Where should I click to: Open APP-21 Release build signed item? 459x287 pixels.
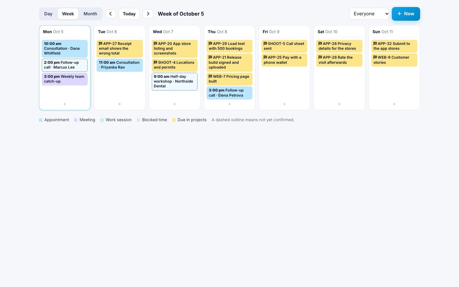(229, 62)
